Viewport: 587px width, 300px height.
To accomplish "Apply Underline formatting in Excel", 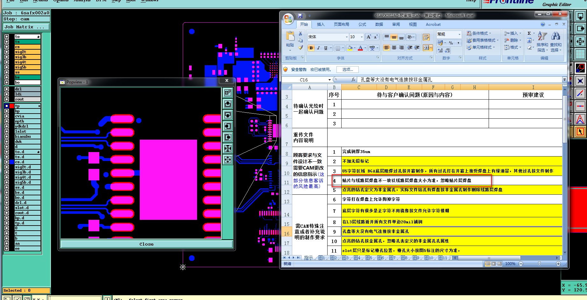I will [x=325, y=48].
